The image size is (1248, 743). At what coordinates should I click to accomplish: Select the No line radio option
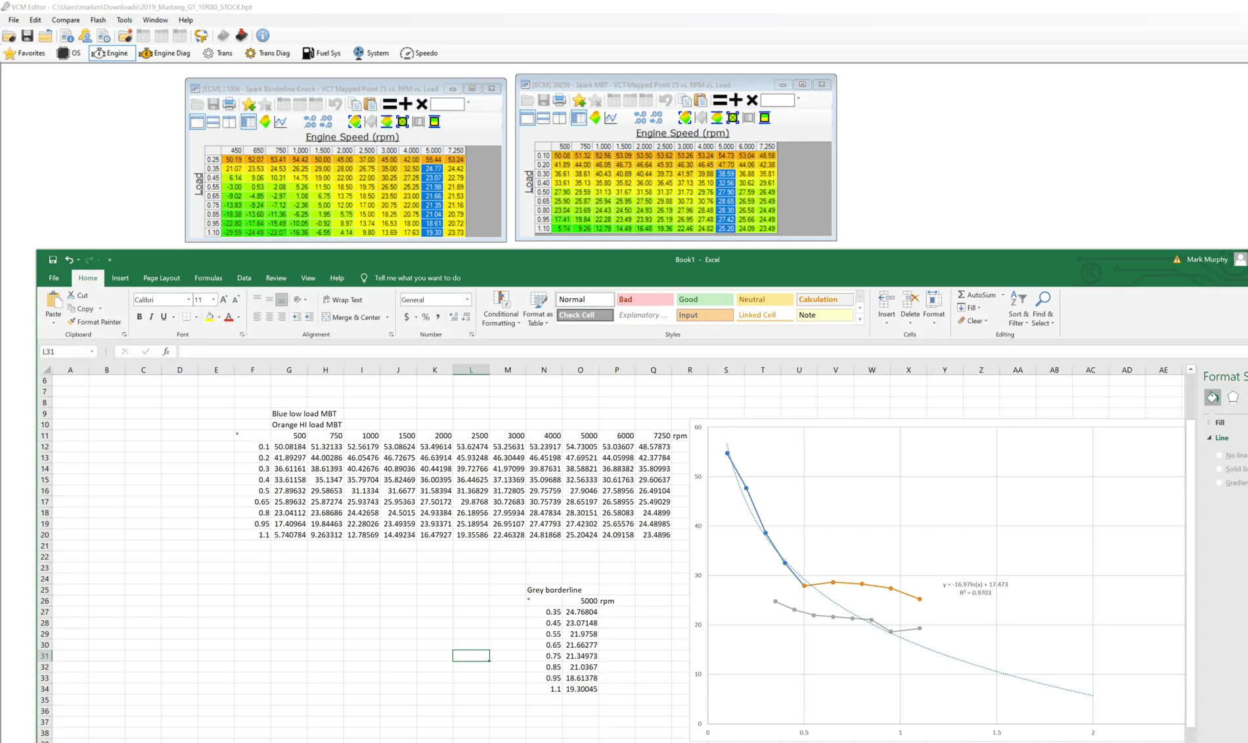(x=1220, y=455)
